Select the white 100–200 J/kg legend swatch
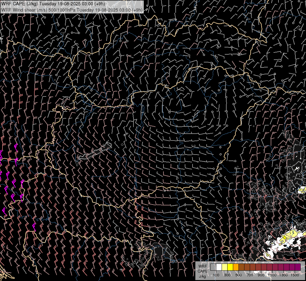Viewport: 306px width, 281px height. point(219,267)
